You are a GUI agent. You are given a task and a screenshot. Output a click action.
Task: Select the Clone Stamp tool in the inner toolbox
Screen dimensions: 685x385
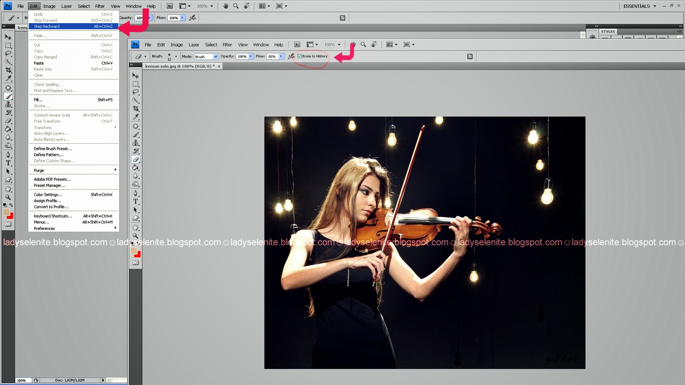(x=136, y=143)
